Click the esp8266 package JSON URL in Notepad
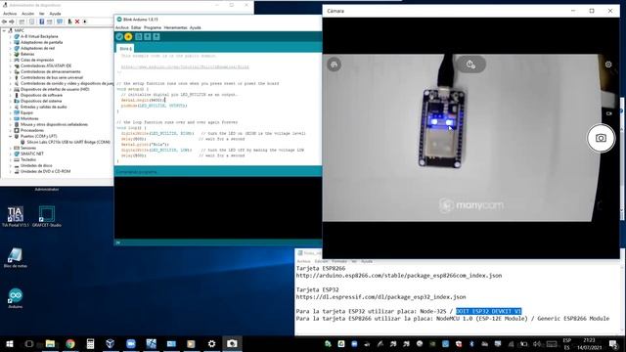This screenshot has height=352, width=626. tap(399, 276)
